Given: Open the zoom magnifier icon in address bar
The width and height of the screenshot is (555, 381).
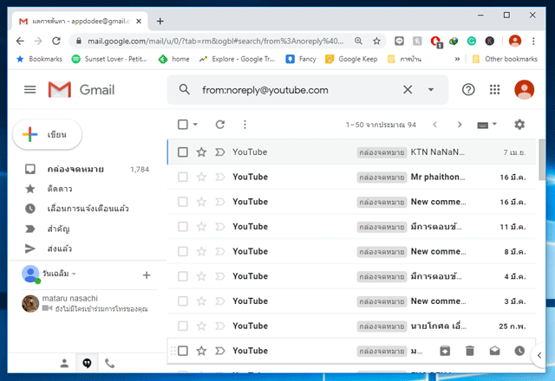Looking at the screenshot, I should pyautogui.click(x=358, y=41).
